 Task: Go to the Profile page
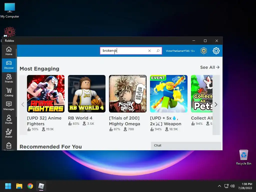(9, 120)
